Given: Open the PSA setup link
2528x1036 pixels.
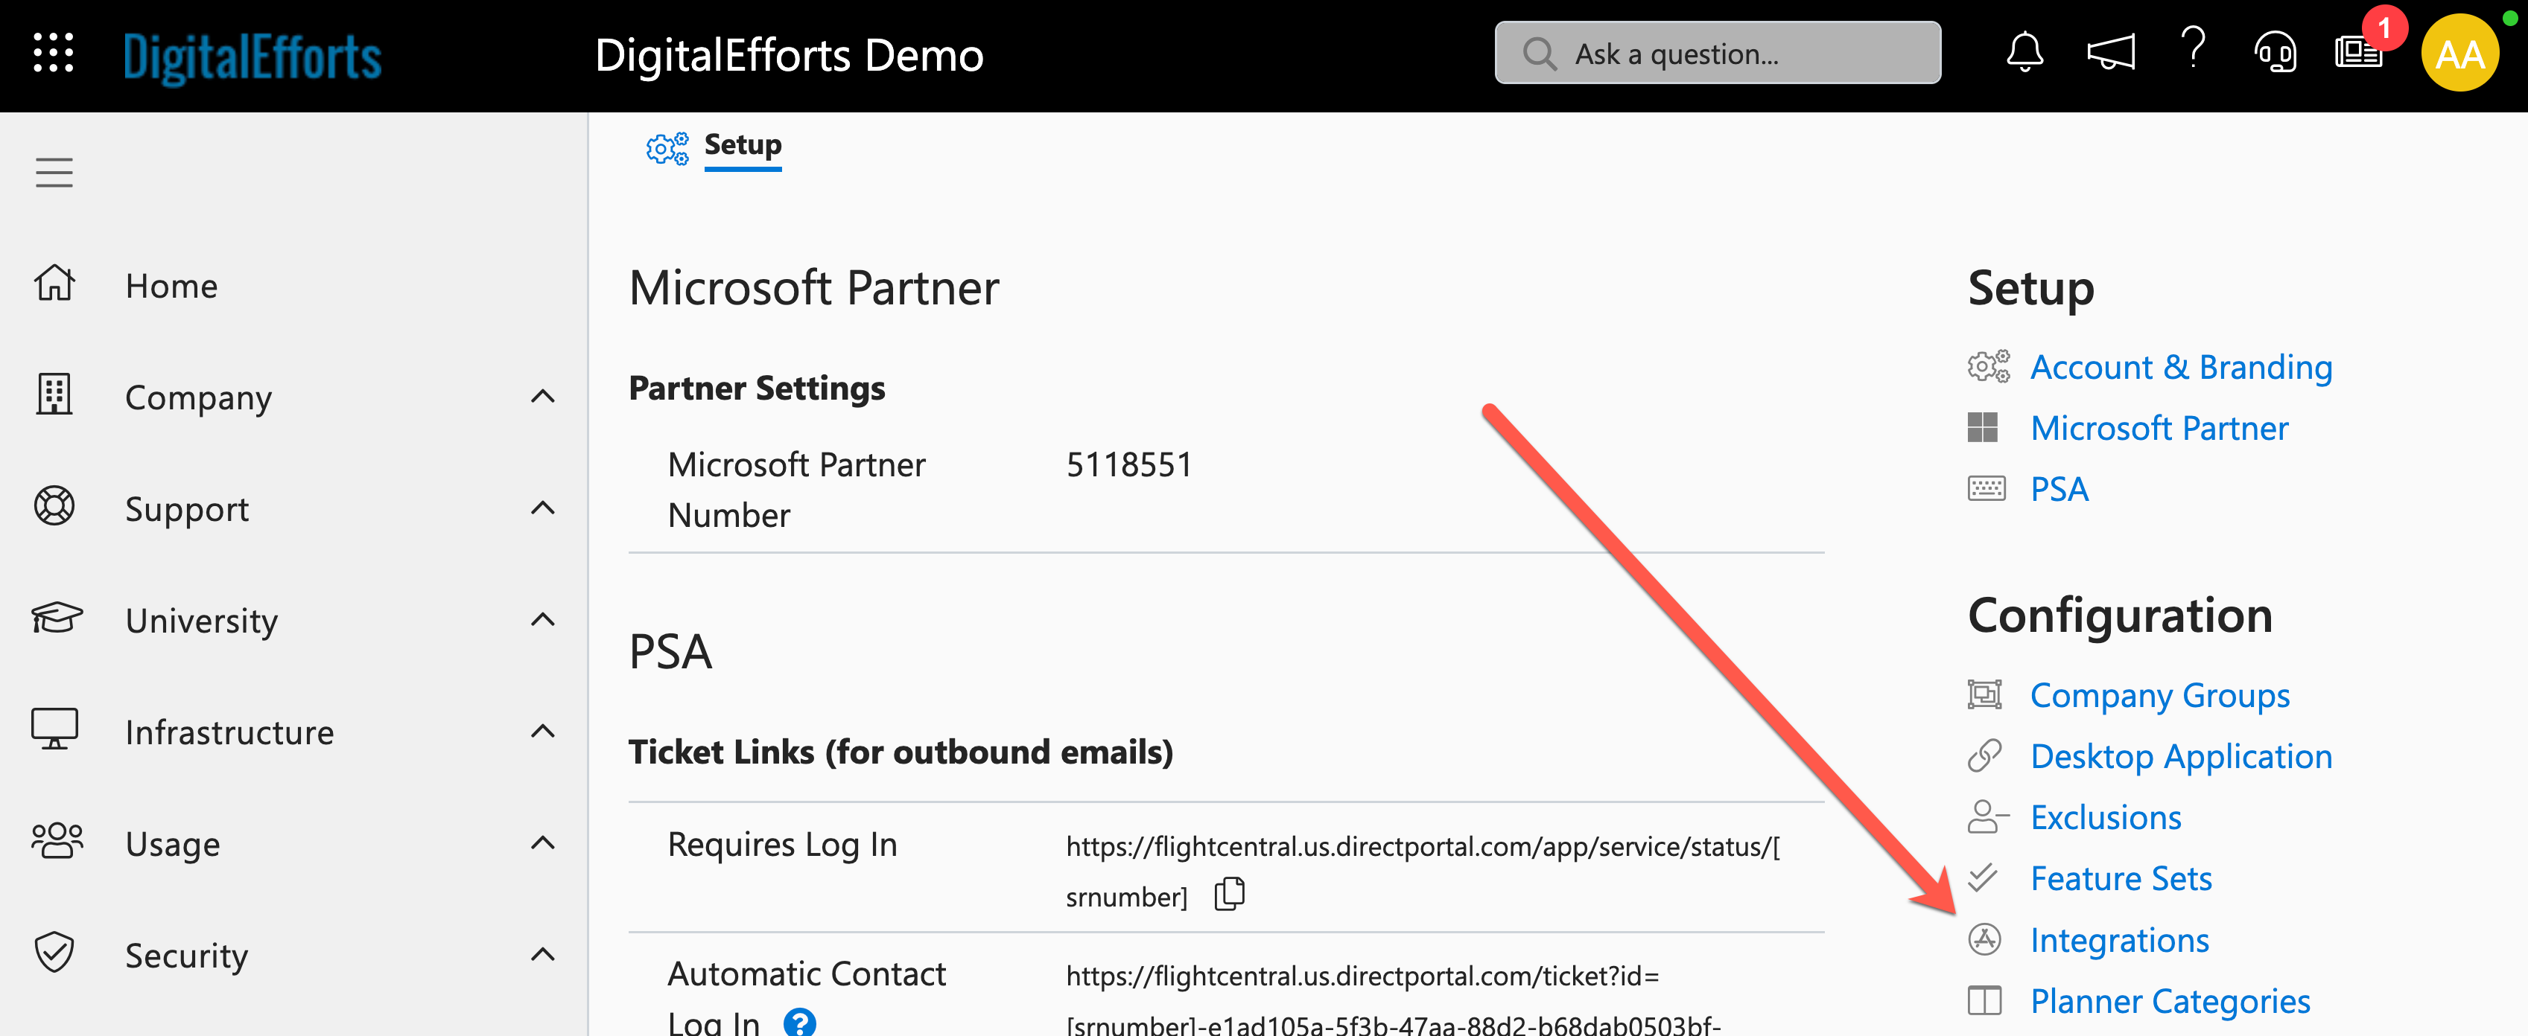Looking at the screenshot, I should (2059, 488).
